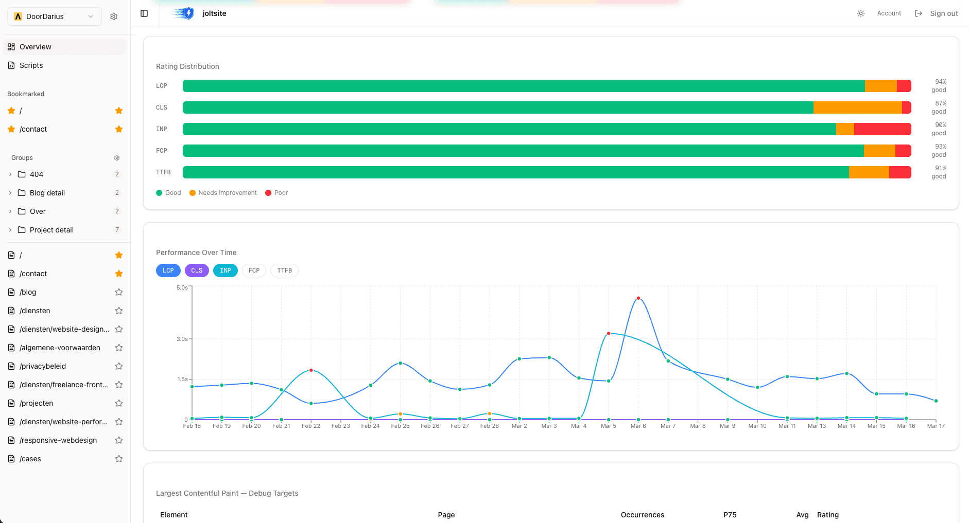Switch theme with the sun icon
The height and width of the screenshot is (523, 969).
pos(860,13)
